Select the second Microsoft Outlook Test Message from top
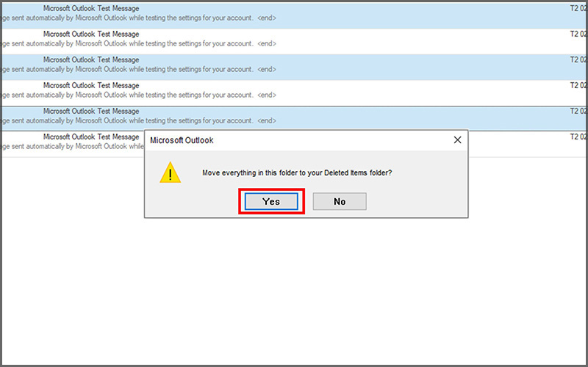588x367 pixels. (294, 41)
